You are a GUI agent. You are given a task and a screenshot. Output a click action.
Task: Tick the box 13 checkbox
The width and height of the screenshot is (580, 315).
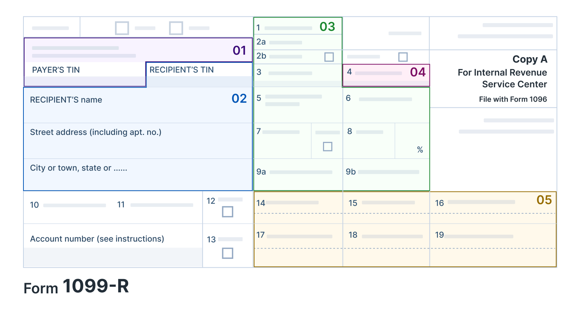(x=228, y=253)
